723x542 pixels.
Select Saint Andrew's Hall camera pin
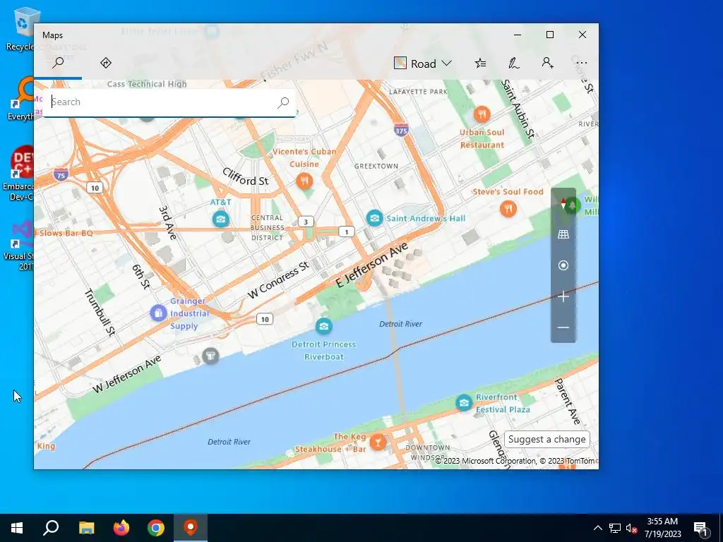[x=374, y=217]
